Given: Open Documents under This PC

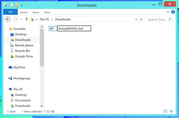Looking at the screenshot, I should point(23,100).
